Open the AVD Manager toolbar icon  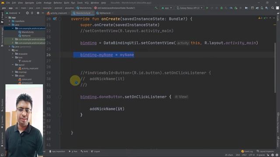coord(262,8)
